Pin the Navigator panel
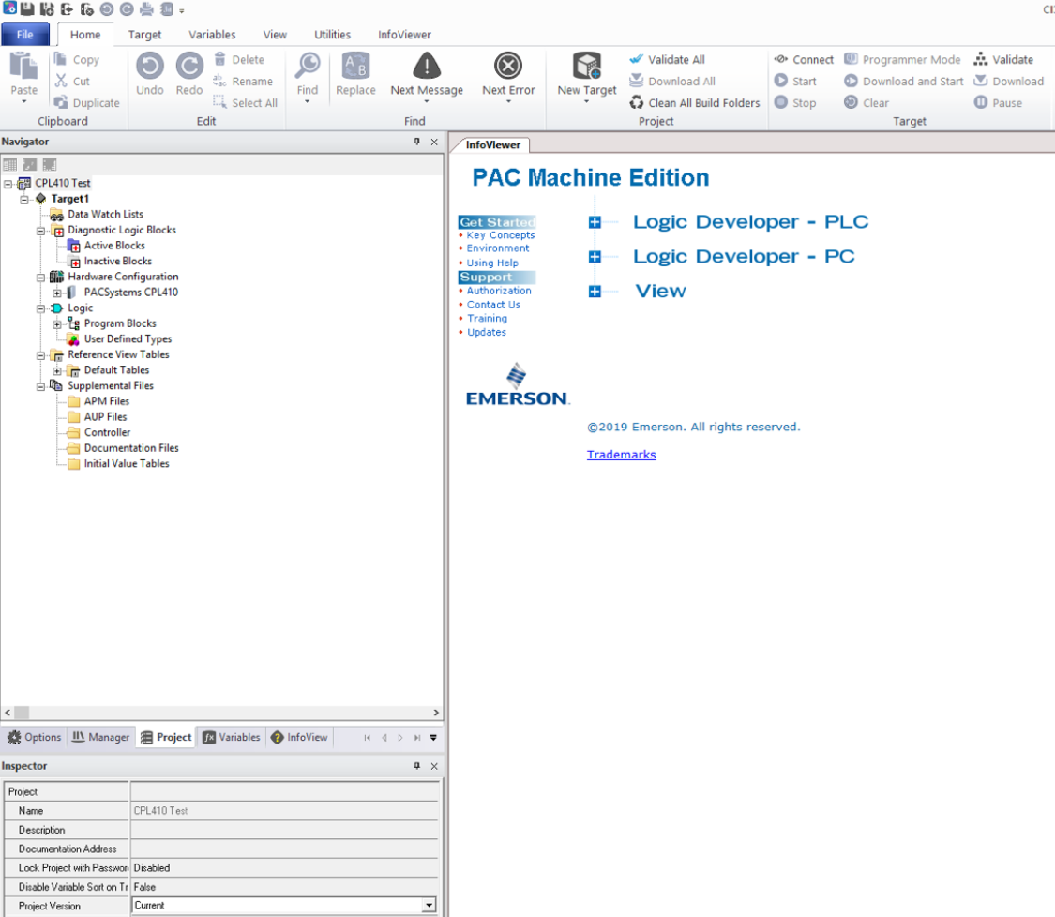The height and width of the screenshot is (917, 1055). [416, 142]
